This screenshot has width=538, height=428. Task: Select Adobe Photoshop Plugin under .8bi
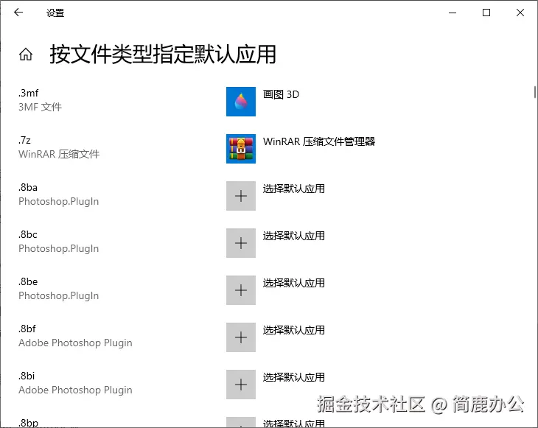[x=75, y=390]
